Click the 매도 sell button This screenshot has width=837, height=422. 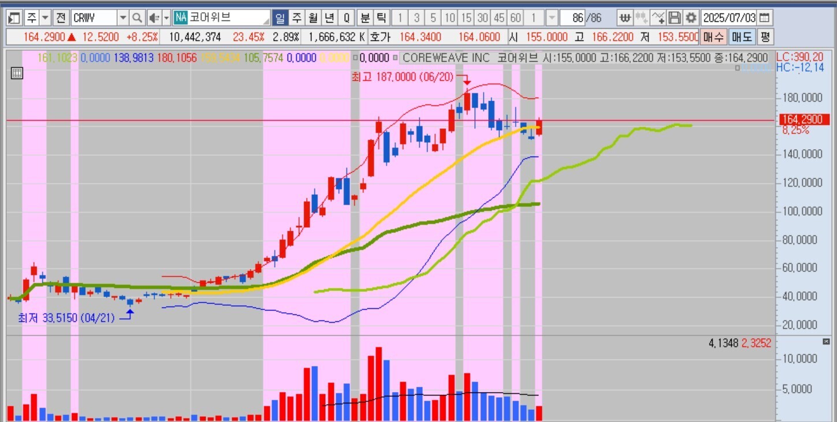tap(742, 38)
